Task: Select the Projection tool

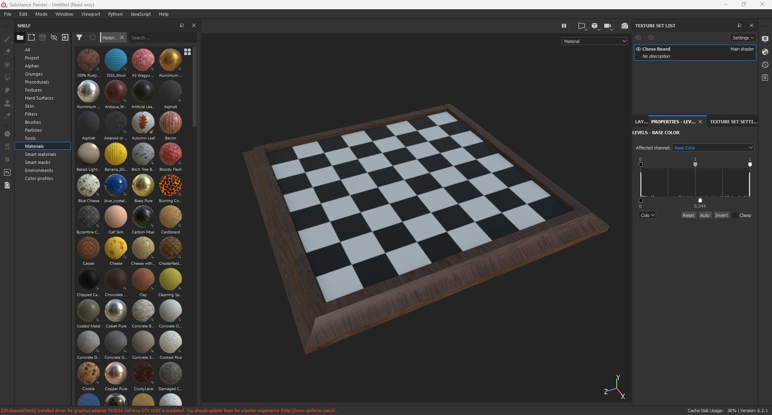Action: [7, 65]
